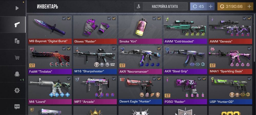Toggle gold checkbox on M9 Bayonet Digital Burst
Screen dimensions: 256x115
pos(69,18)
